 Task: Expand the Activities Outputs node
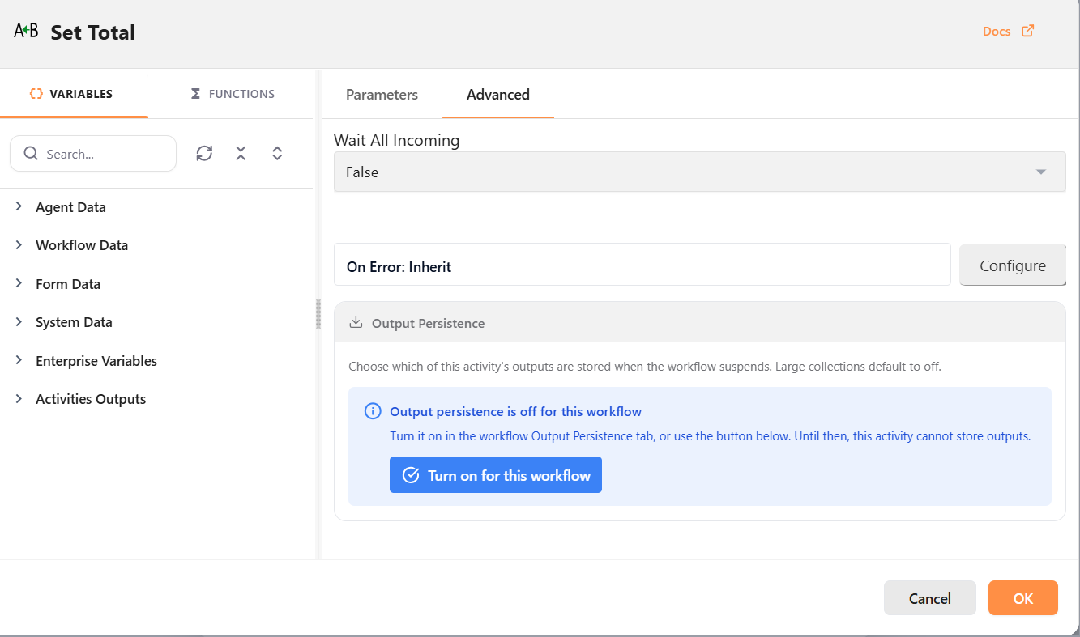click(x=19, y=398)
